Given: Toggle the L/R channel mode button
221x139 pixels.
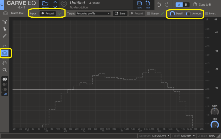Looking at the screenshot, I should 5,94.
